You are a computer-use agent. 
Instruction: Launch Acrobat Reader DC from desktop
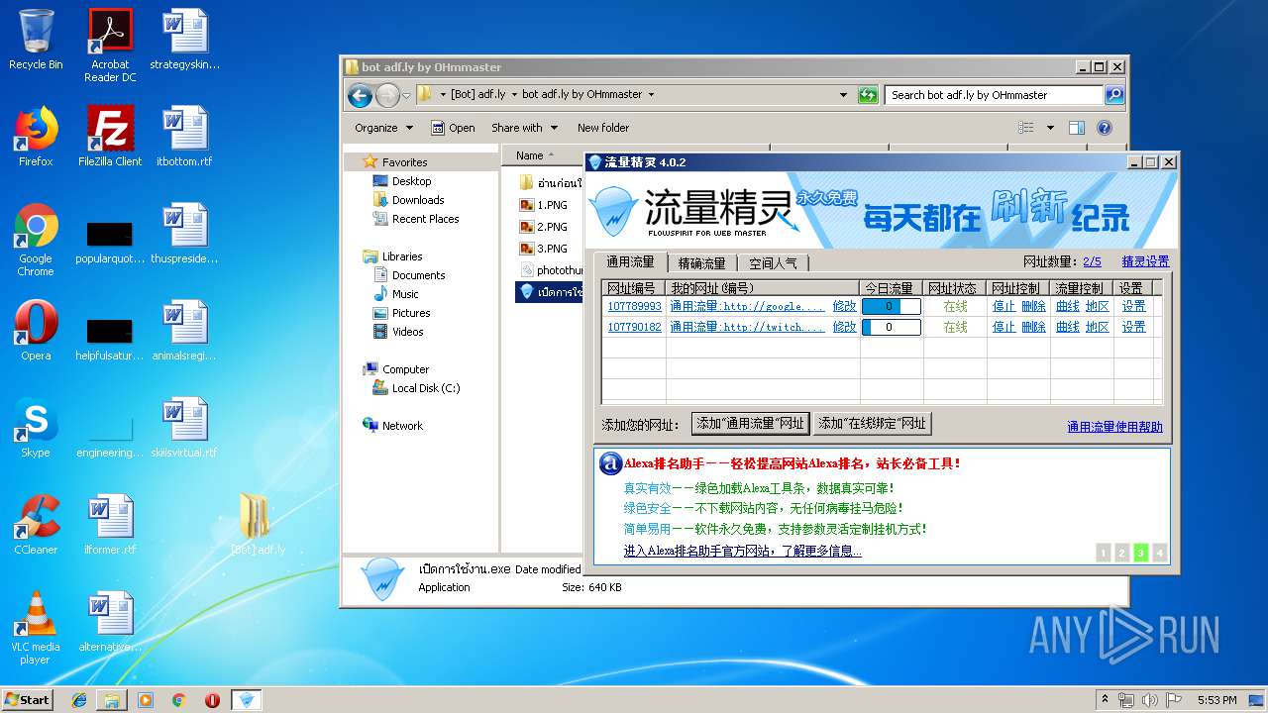click(110, 46)
